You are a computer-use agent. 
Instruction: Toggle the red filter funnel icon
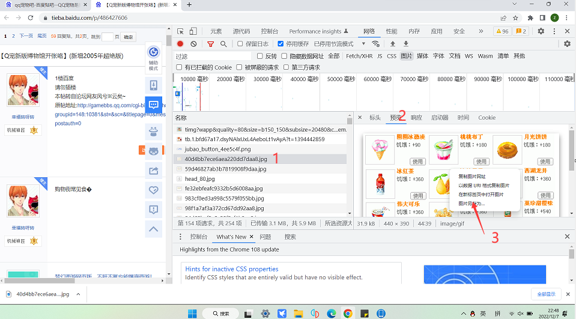(x=210, y=44)
